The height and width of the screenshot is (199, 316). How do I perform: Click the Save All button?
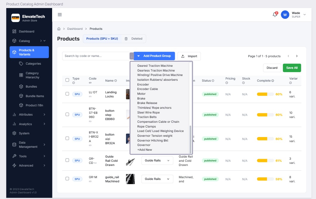[292, 68]
